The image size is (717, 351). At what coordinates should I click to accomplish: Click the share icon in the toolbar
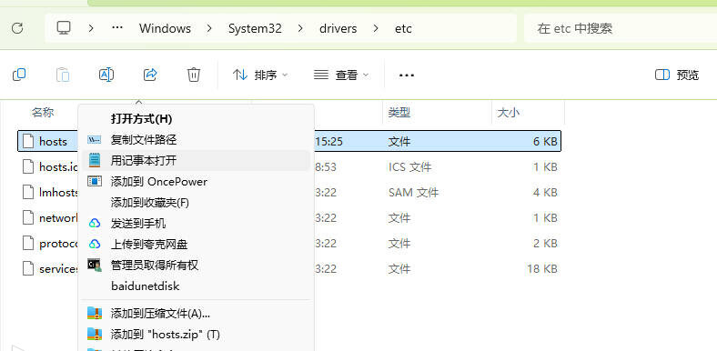(x=150, y=75)
